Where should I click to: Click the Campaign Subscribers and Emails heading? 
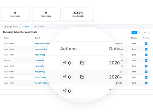click(x=20, y=32)
